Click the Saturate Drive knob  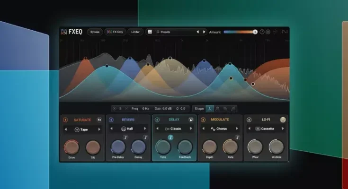(72, 147)
